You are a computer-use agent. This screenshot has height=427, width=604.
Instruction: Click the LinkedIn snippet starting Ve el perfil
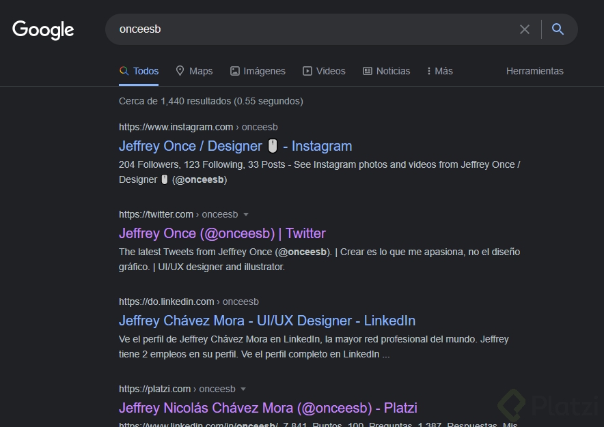point(314,347)
